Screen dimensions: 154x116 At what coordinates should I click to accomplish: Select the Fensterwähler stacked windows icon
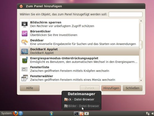click(x=25, y=78)
